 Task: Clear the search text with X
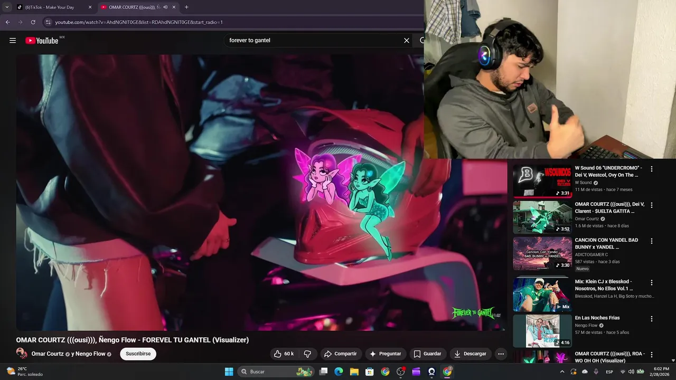[407, 41]
